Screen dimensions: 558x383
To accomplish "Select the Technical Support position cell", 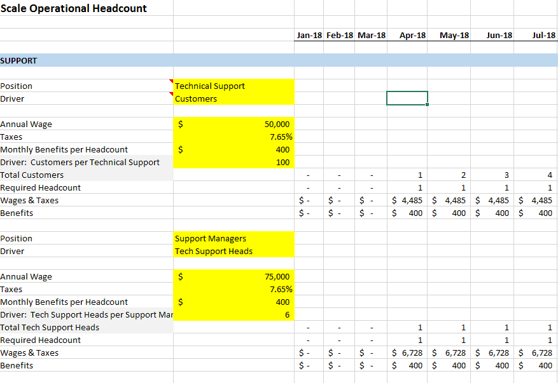I will (234, 86).
